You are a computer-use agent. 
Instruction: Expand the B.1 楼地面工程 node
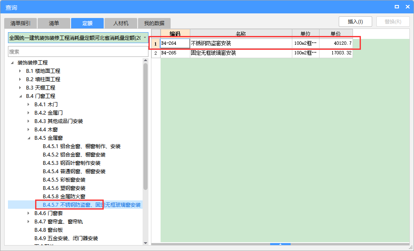pos(19,71)
